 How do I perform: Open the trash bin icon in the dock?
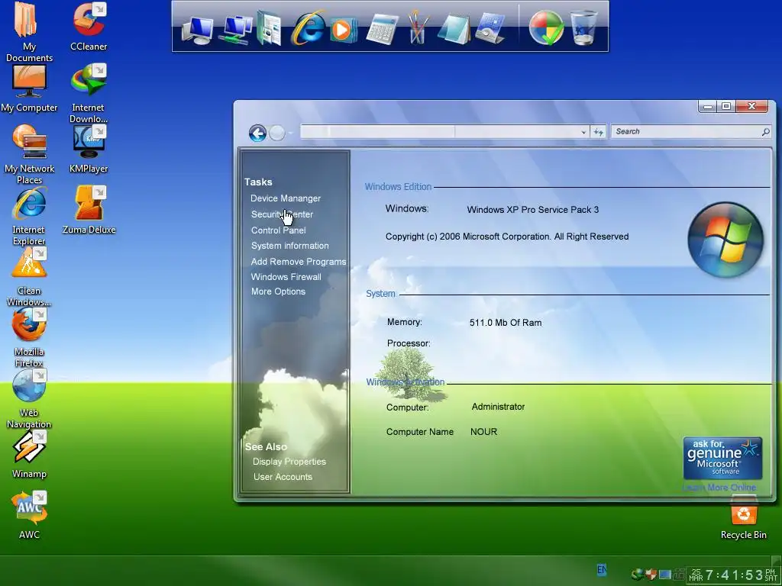pos(583,28)
